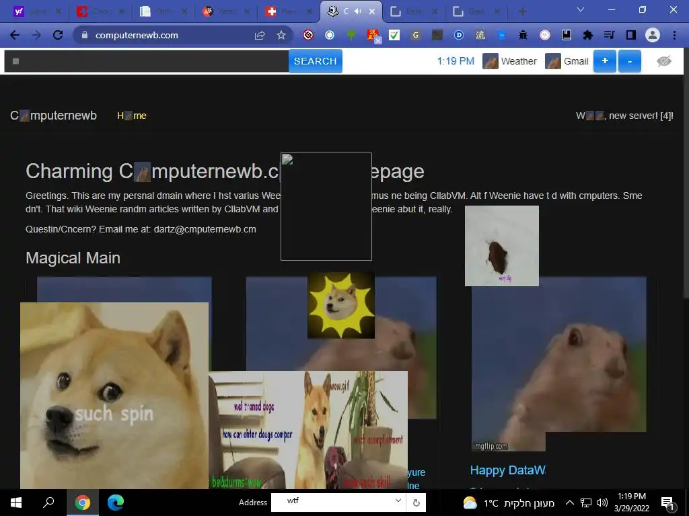The height and width of the screenshot is (516, 689).
Task: Click the taskbar volume speaker icon
Action: coord(602,503)
